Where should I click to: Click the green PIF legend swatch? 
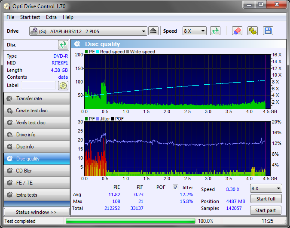86,119
